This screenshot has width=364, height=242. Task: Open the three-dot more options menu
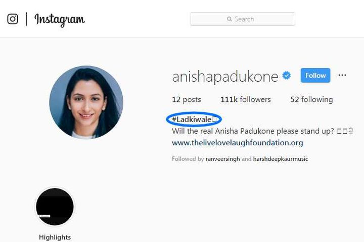pyautogui.click(x=342, y=75)
